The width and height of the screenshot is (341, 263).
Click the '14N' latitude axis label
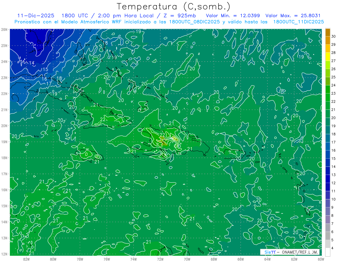[x=4, y=222]
